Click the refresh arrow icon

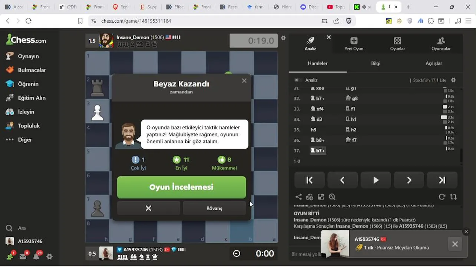point(442,197)
